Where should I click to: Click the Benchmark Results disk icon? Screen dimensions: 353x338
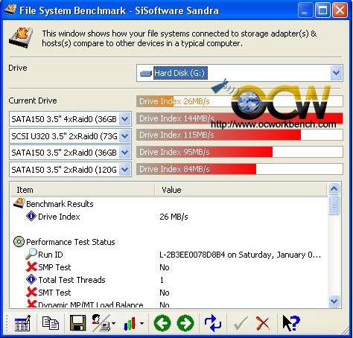[19, 203]
